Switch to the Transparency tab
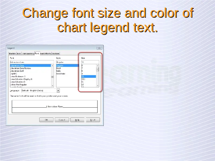Viewport: 215px width, 161px height. tap(28, 54)
